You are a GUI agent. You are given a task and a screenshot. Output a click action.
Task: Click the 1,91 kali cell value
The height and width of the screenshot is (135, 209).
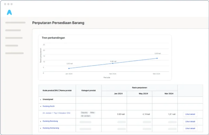click(172, 114)
